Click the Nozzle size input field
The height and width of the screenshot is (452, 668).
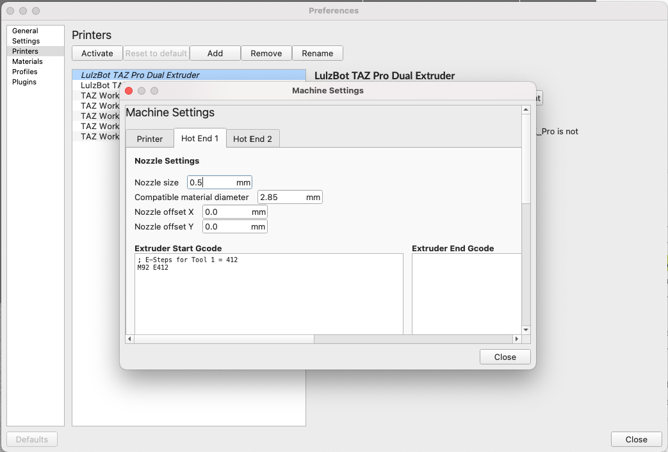point(220,182)
